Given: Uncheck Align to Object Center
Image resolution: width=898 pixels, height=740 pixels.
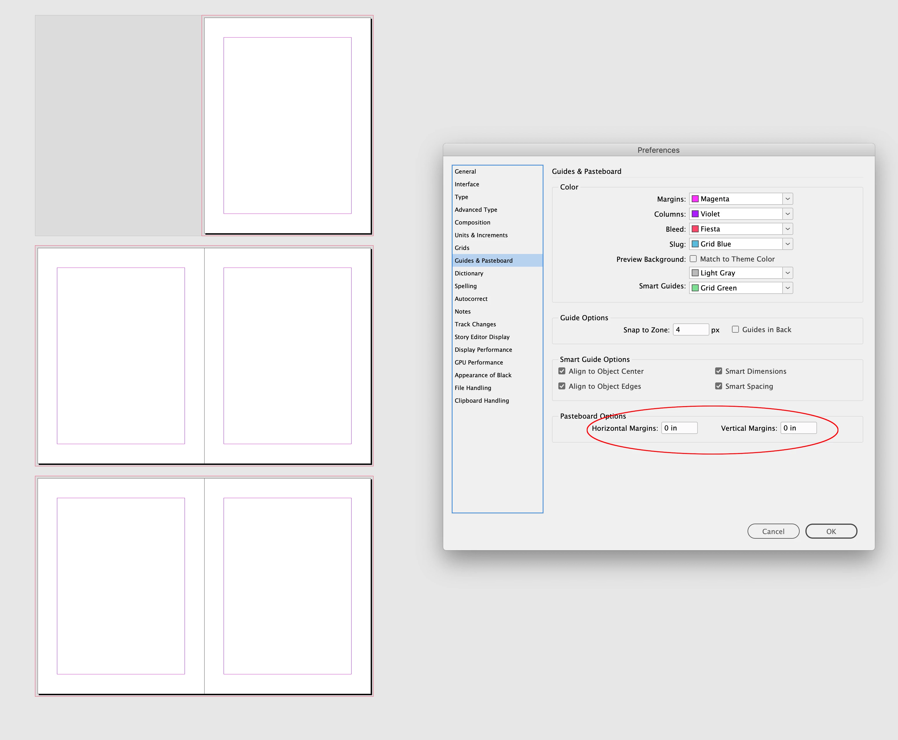Looking at the screenshot, I should 562,371.
